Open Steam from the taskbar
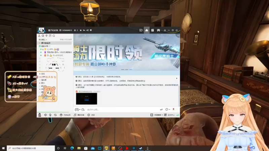The height and width of the screenshot is (151, 269). point(141,148)
